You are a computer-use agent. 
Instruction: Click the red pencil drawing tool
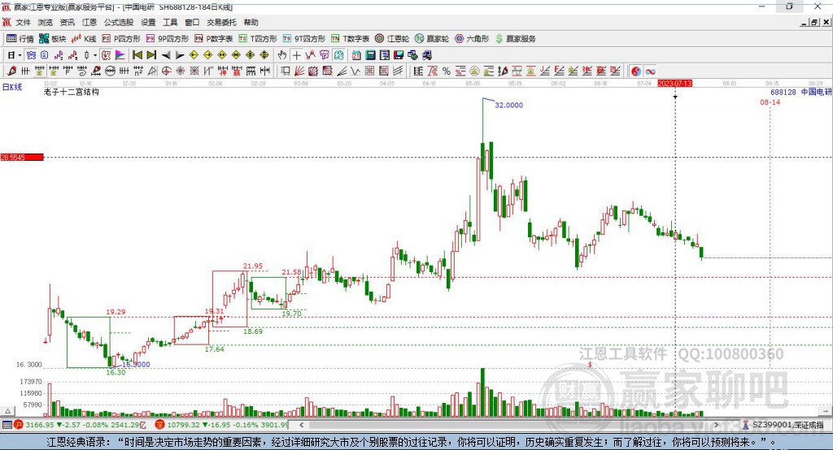pos(11,71)
